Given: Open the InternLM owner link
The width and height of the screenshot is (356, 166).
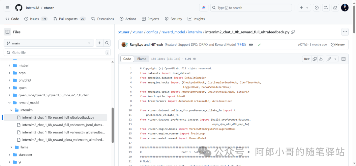Looking at the screenshot, I should click(x=32, y=8).
